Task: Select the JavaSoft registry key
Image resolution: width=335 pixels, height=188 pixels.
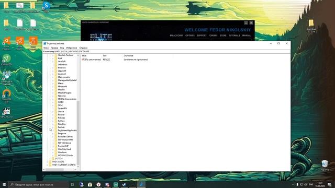Action: 62,62
